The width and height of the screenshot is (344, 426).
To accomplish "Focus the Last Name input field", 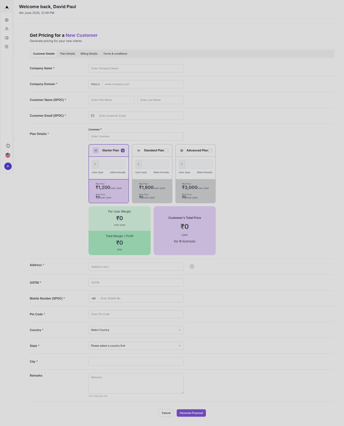I will (x=161, y=100).
